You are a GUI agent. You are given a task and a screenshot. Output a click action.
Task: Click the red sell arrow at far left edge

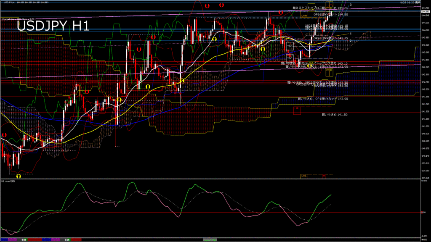(x=4, y=135)
